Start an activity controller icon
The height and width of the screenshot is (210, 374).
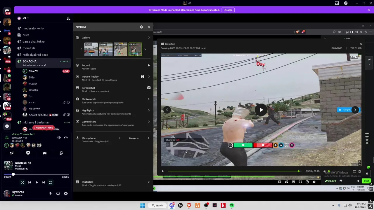(x=45, y=153)
